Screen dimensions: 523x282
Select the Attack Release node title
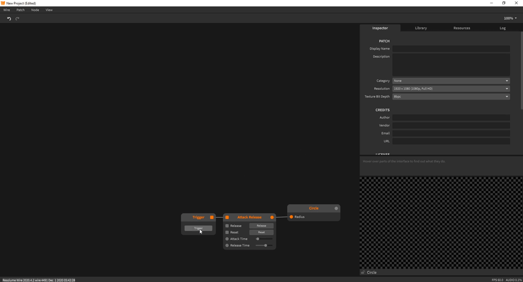tap(249, 217)
